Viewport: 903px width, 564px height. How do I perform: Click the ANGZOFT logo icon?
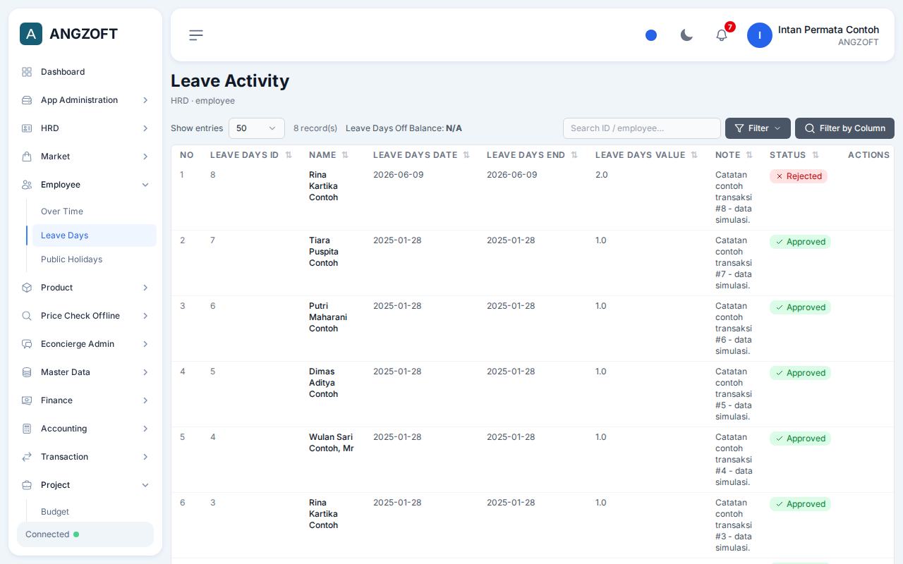pyautogui.click(x=31, y=34)
